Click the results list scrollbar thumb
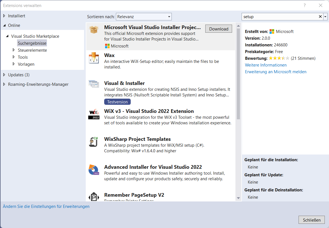The image size is (329, 228). tap(238, 74)
